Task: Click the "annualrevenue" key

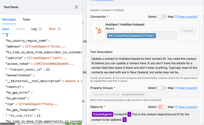Action: tap(18, 75)
